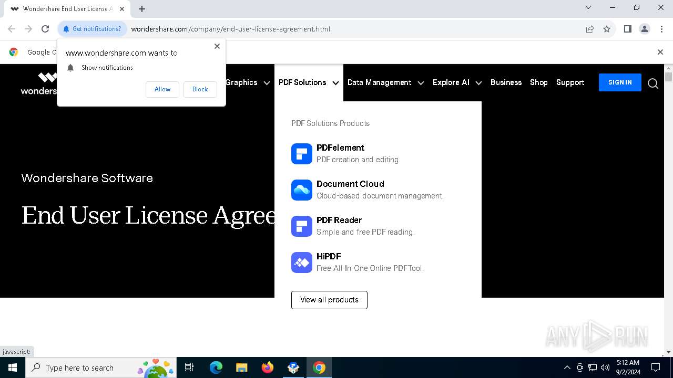Open the Business menu item
This screenshot has height=378, width=673.
pyautogui.click(x=506, y=82)
